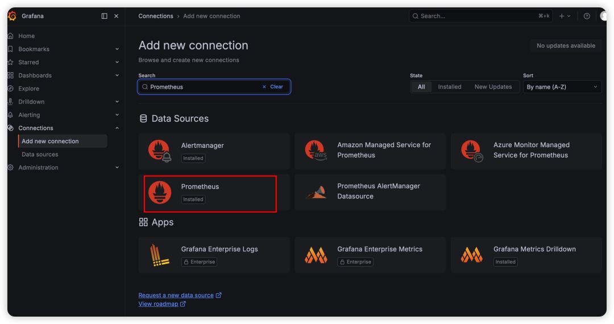This screenshot has width=614, height=324.
Task: Expand the Drilldown section chevron
Action: coord(117,102)
